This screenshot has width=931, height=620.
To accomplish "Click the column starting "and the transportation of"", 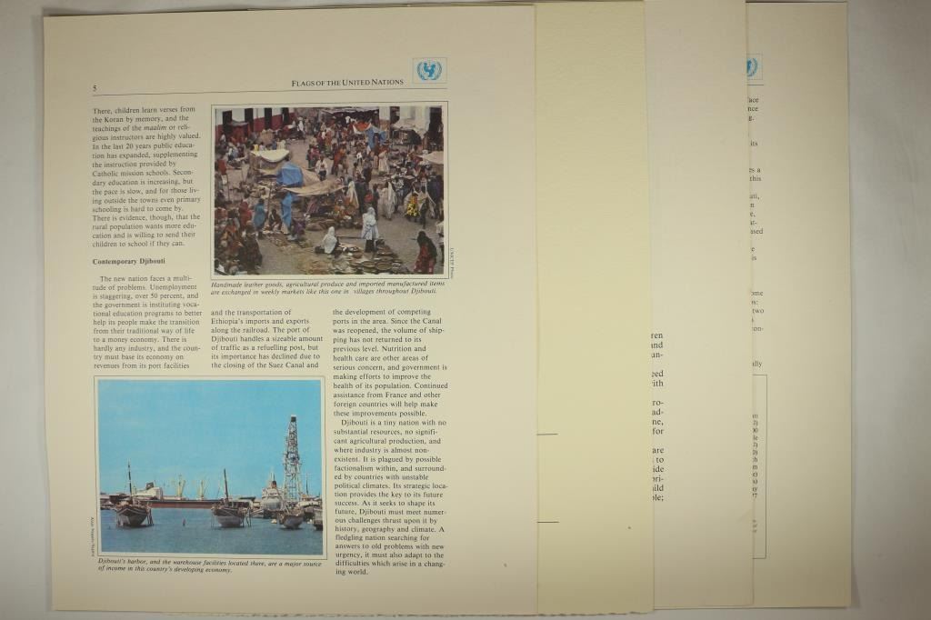I will tap(265, 339).
